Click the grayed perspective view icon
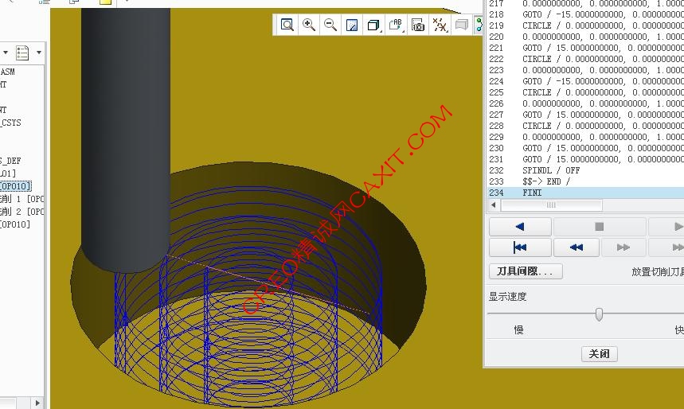 [x=462, y=25]
